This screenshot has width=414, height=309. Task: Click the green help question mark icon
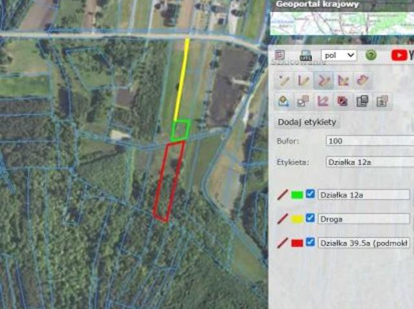371,55
